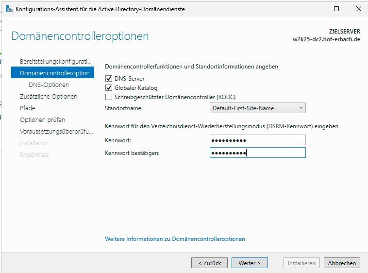Click the Zurück button

209,263
